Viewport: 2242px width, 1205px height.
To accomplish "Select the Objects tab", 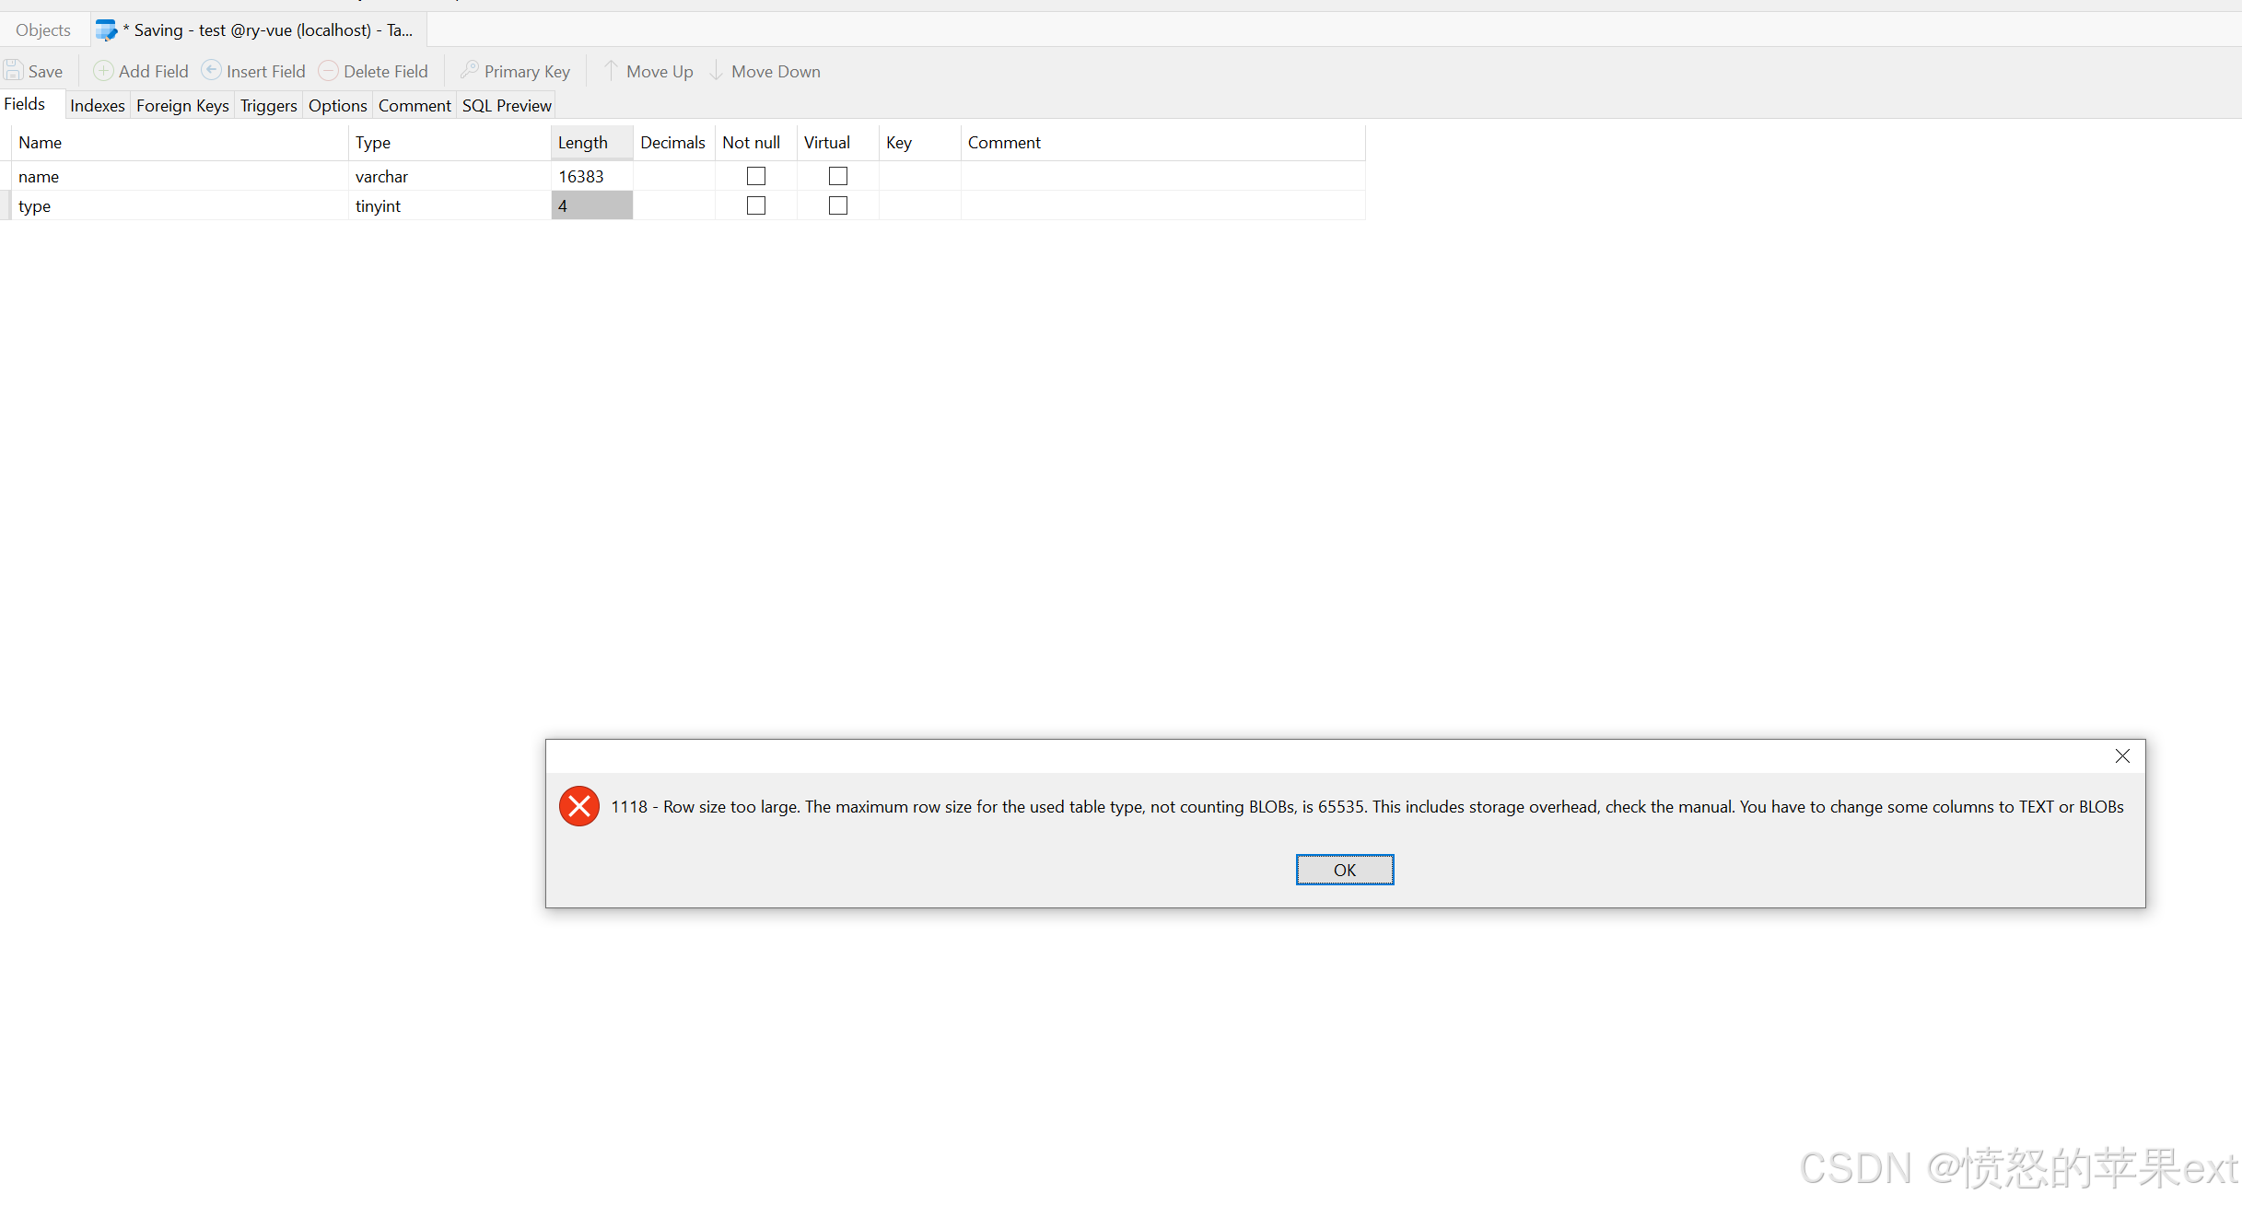I will point(43,30).
